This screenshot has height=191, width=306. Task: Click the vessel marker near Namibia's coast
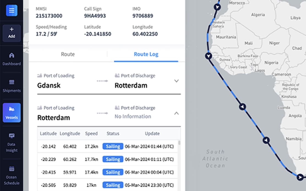pos(266,140)
